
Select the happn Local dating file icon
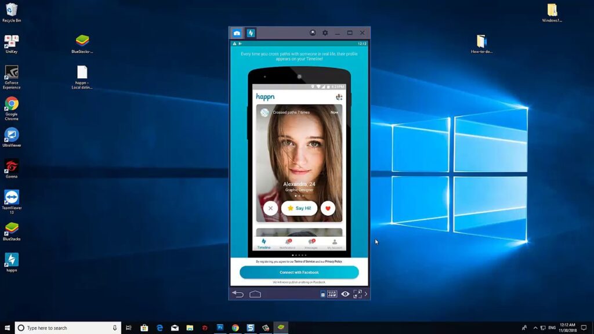(x=82, y=78)
